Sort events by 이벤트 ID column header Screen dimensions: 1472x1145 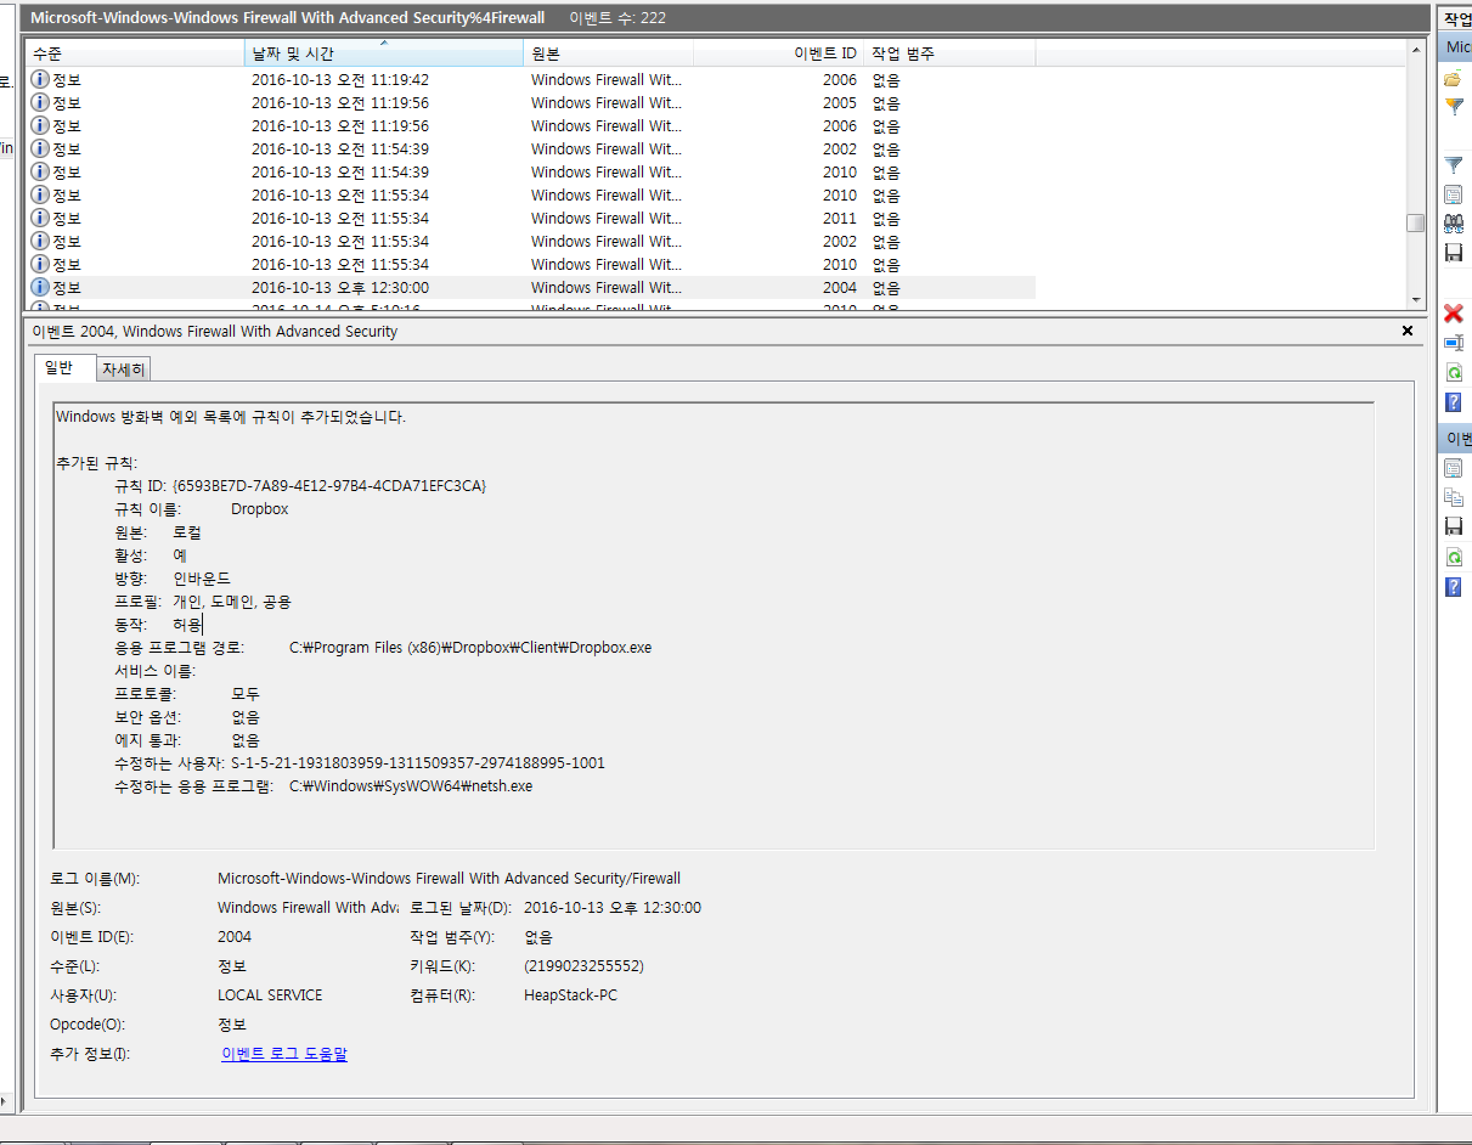point(824,53)
